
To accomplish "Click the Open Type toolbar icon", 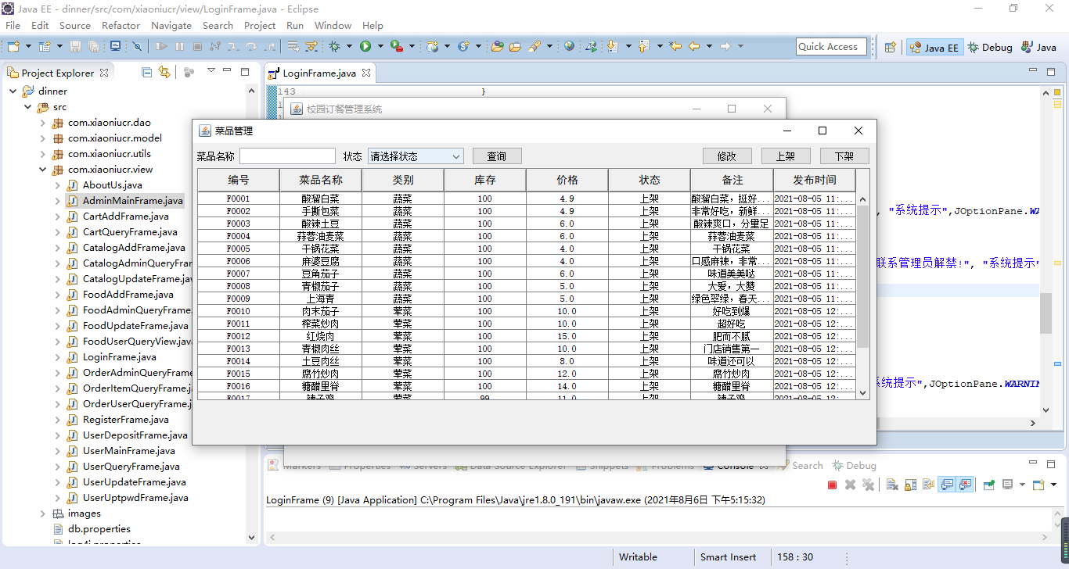I will point(497,46).
